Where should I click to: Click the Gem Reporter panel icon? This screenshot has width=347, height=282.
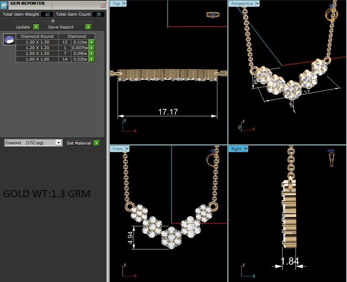[4, 5]
